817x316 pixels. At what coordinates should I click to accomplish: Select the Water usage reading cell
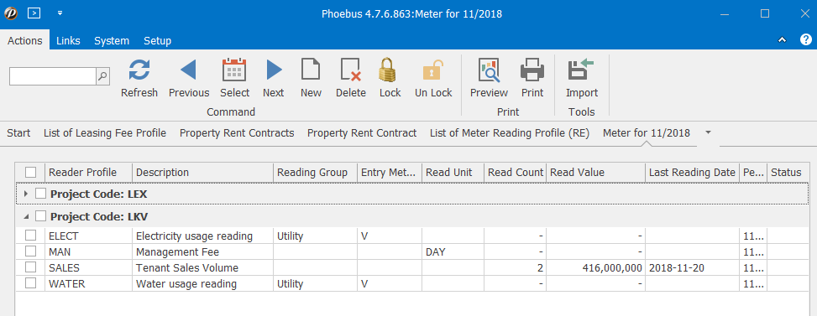(202, 284)
